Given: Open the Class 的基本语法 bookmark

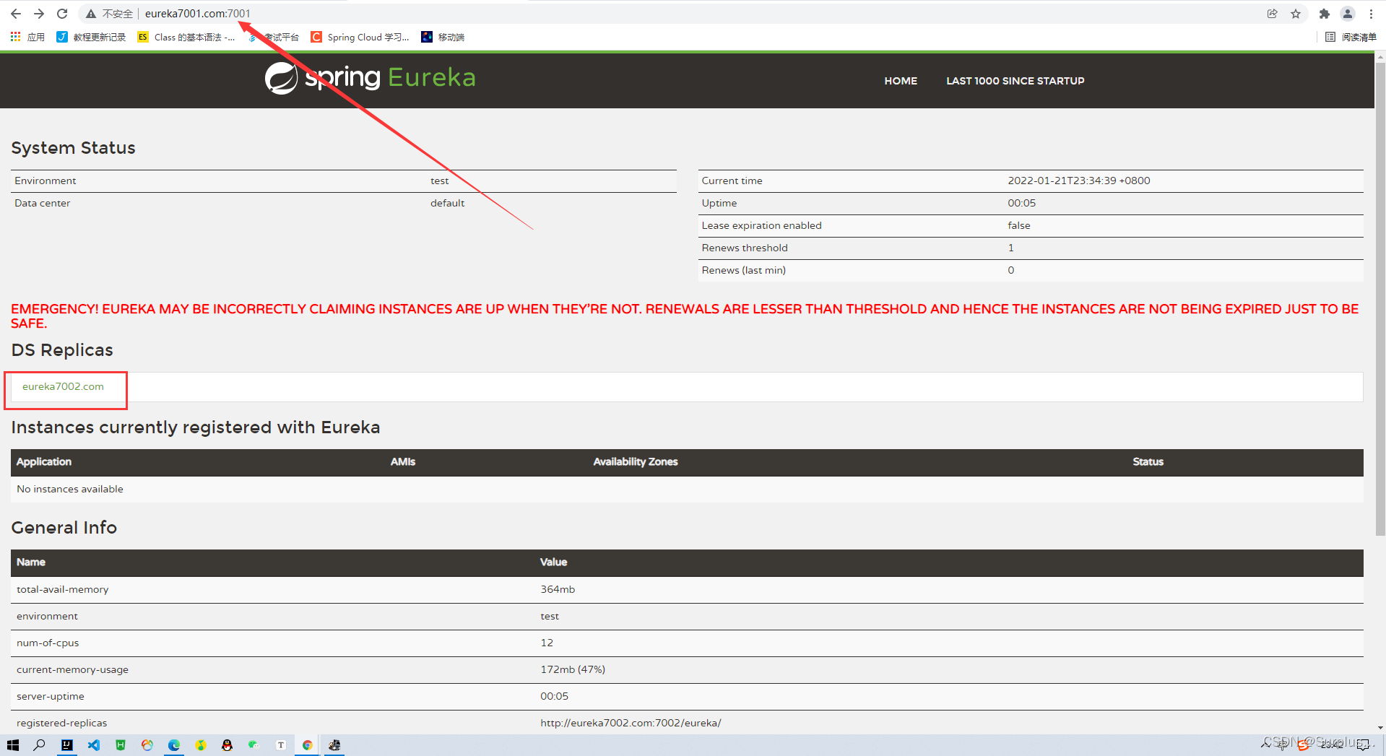Looking at the screenshot, I should coord(186,37).
